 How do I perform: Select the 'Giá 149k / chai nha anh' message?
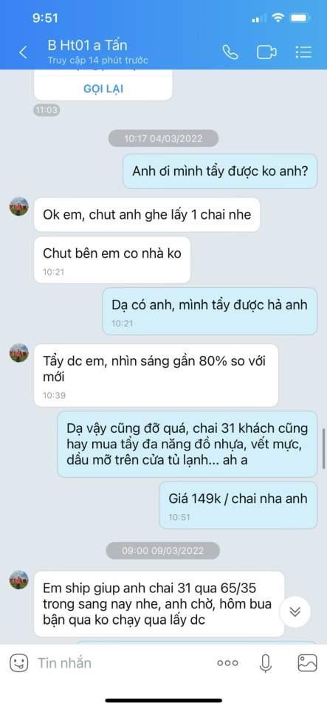238,504
